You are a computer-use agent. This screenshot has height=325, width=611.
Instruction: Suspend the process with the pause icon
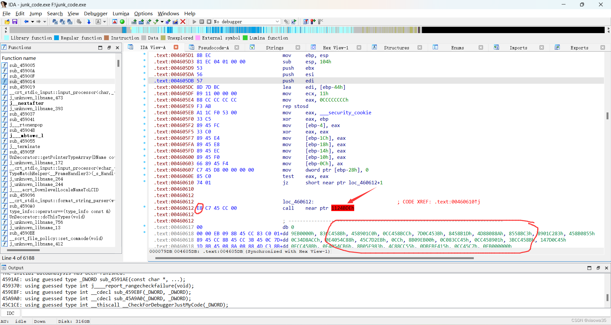(x=202, y=22)
